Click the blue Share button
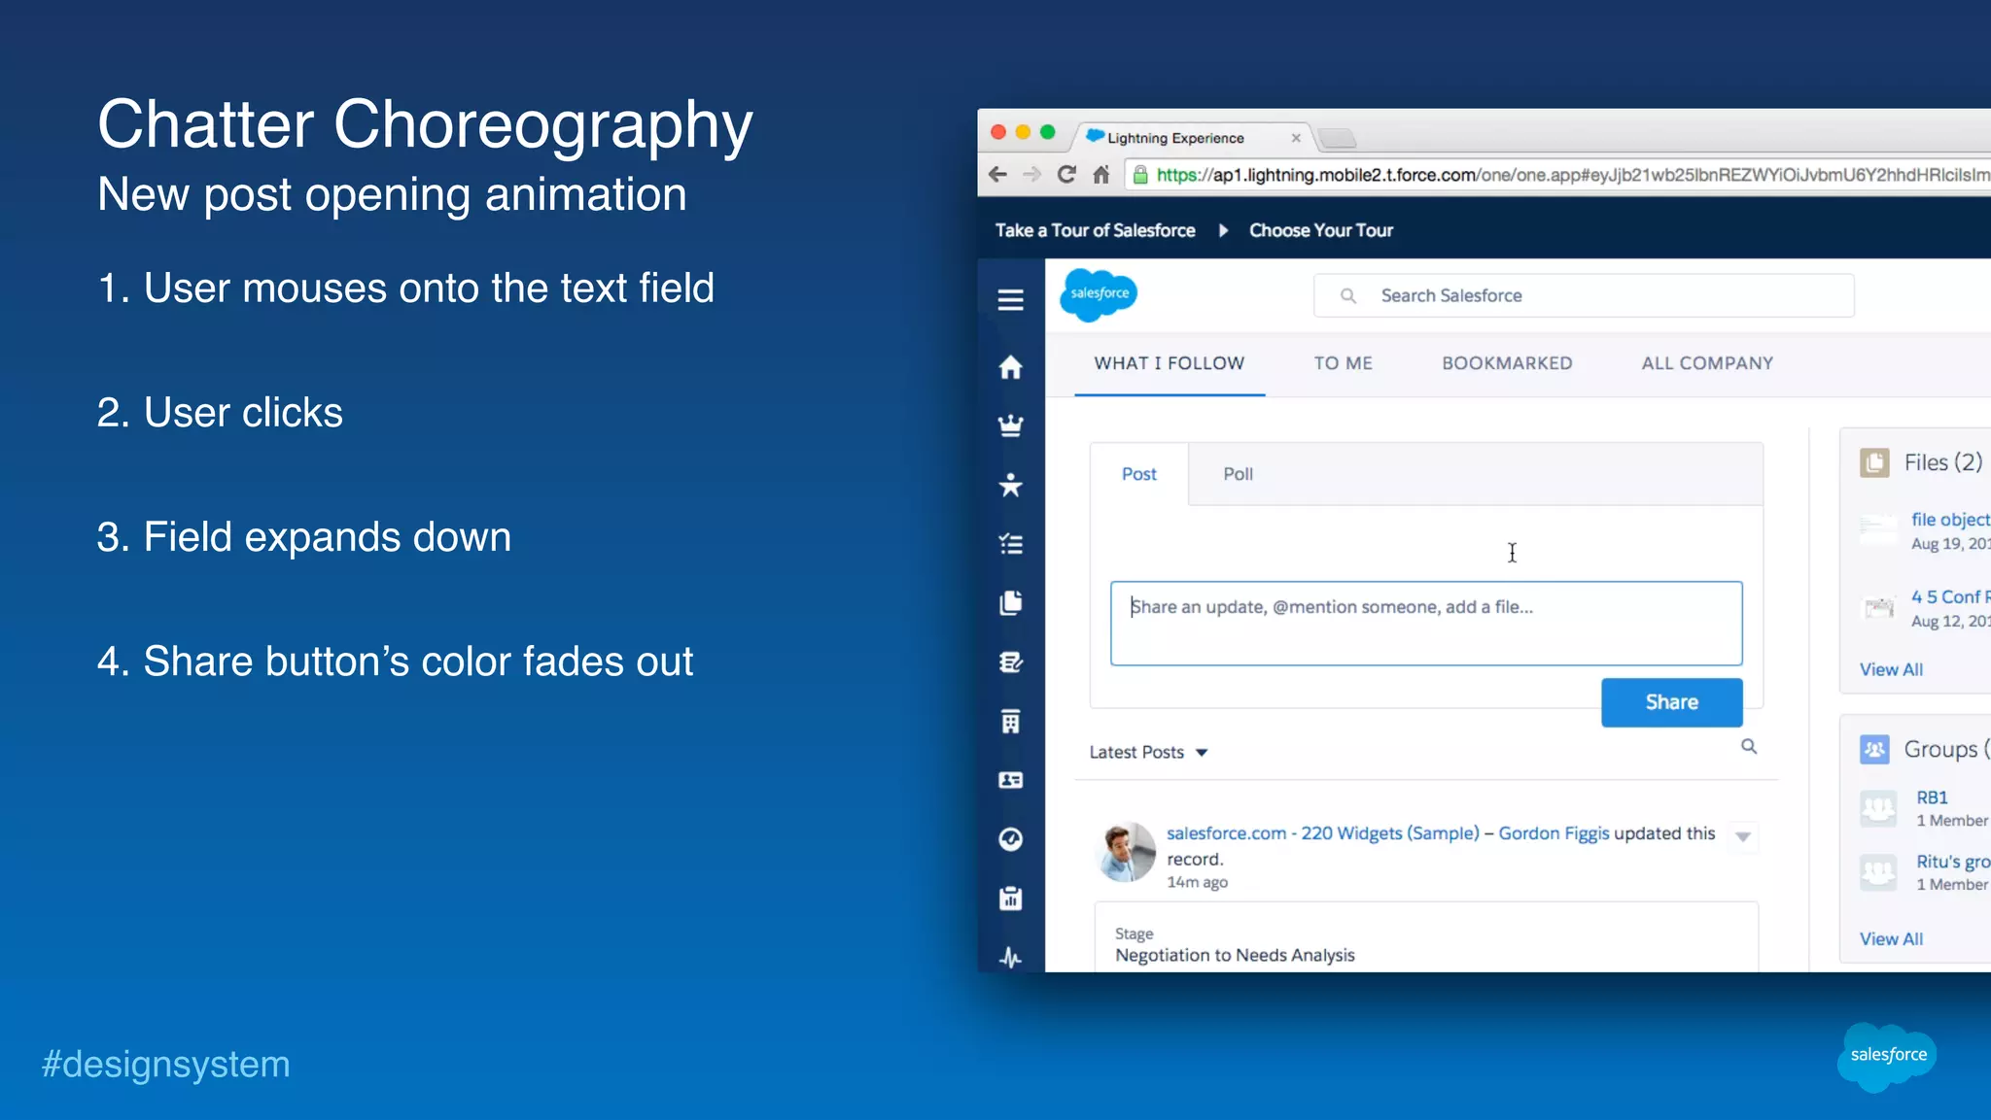Image resolution: width=1991 pixels, height=1120 pixels. (x=1671, y=702)
